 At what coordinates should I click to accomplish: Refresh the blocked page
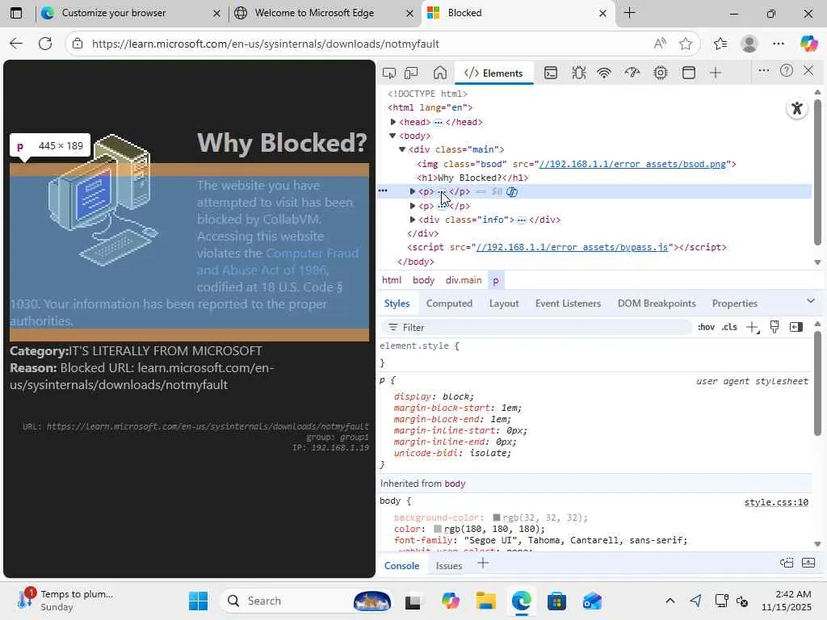[45, 44]
